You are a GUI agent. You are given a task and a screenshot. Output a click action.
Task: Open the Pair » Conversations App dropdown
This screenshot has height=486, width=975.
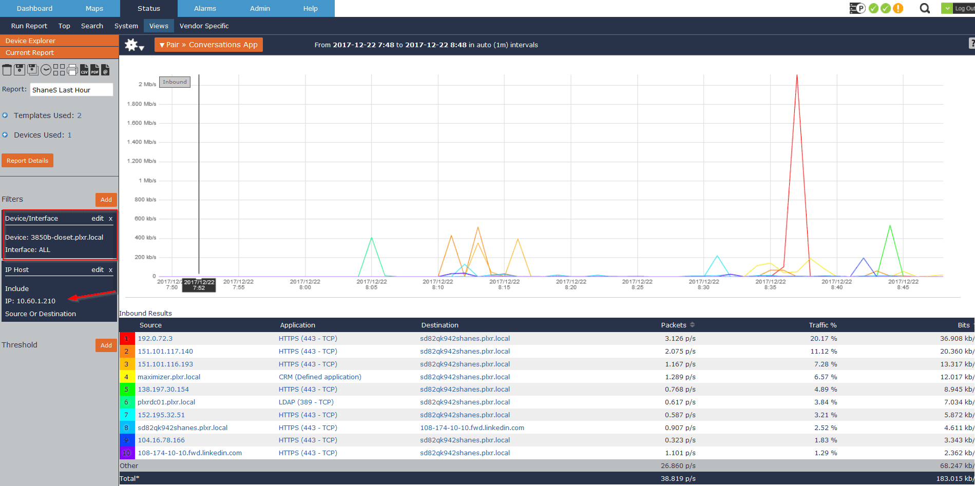pos(208,45)
